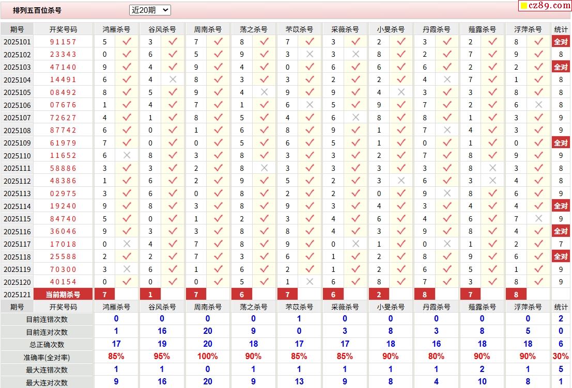This screenshot has height=388, width=572.
Task: Click the X mark for 浮萍杀号 in row 2025115
Action: [x=539, y=219]
